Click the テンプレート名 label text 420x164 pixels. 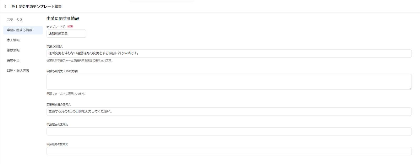tap(56, 27)
